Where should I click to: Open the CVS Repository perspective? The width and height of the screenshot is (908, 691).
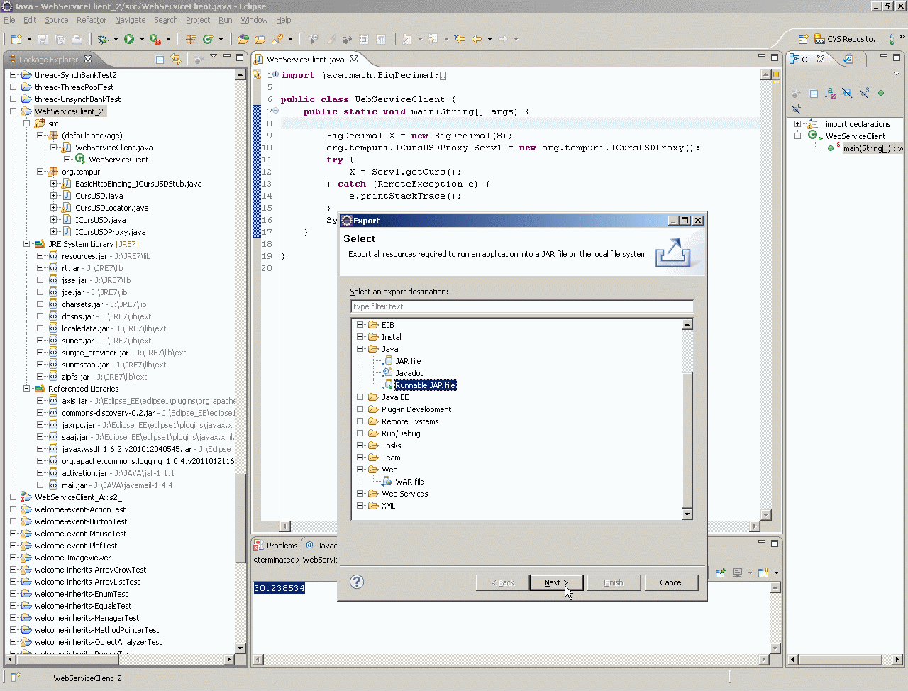tap(847, 40)
